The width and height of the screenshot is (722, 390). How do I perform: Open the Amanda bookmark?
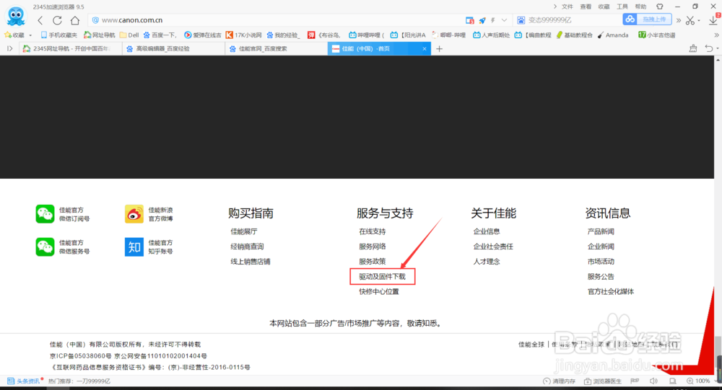[x=613, y=35]
